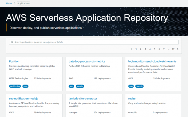Click '192 deployments' text

point(162,78)
